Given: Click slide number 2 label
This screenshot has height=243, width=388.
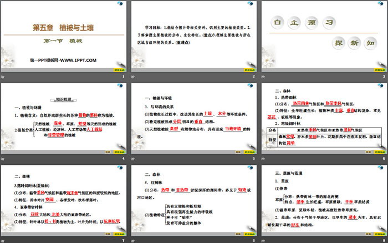Looking at the screenshot, I should (x=254, y=77).
